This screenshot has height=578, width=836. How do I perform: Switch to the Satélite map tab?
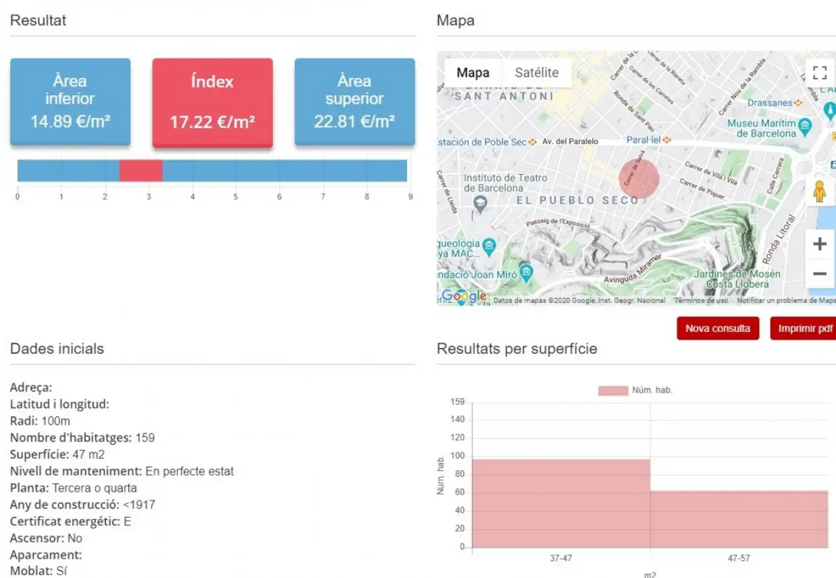pos(537,73)
